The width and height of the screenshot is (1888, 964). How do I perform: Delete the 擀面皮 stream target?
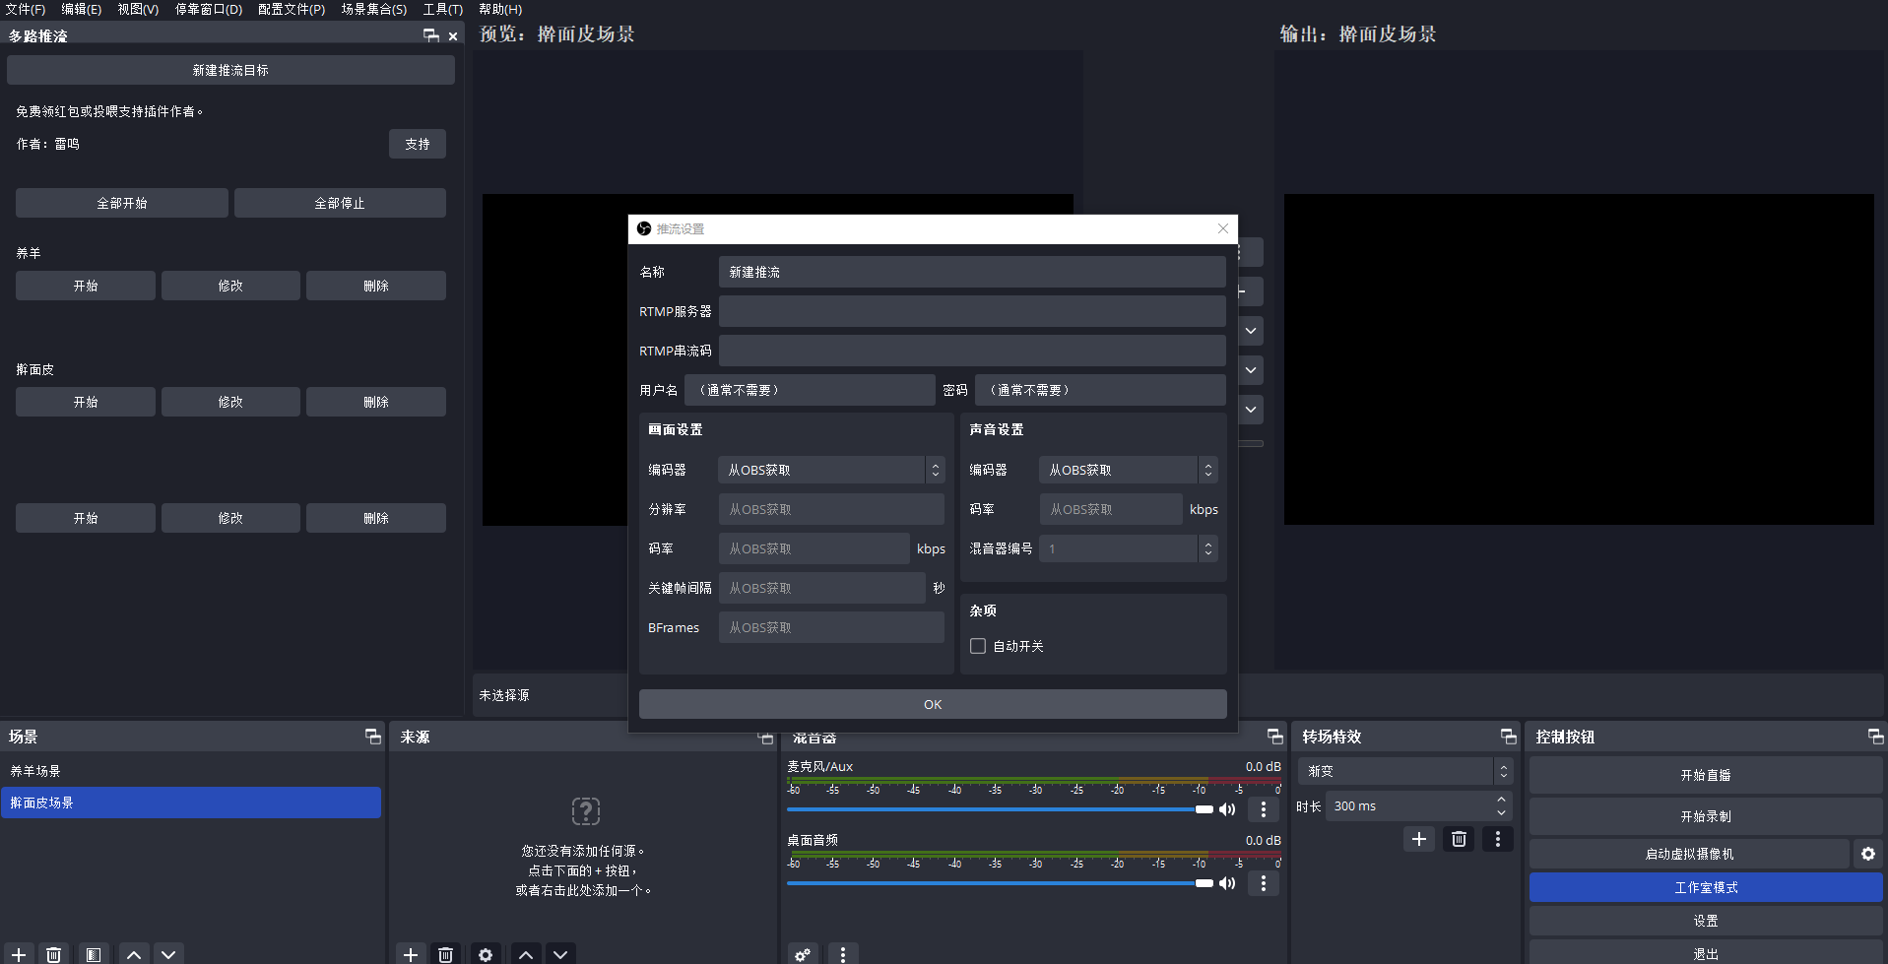[x=376, y=402]
